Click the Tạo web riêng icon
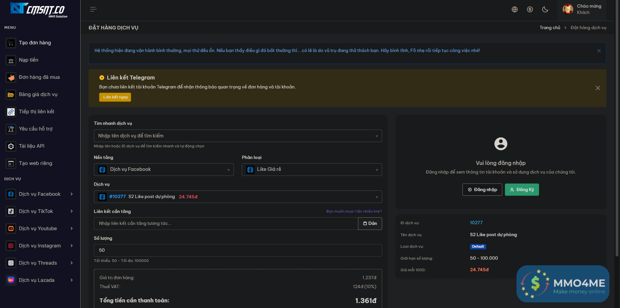The height and width of the screenshot is (308, 620). [x=11, y=163]
